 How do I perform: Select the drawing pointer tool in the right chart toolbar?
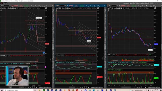coord(146,6)
